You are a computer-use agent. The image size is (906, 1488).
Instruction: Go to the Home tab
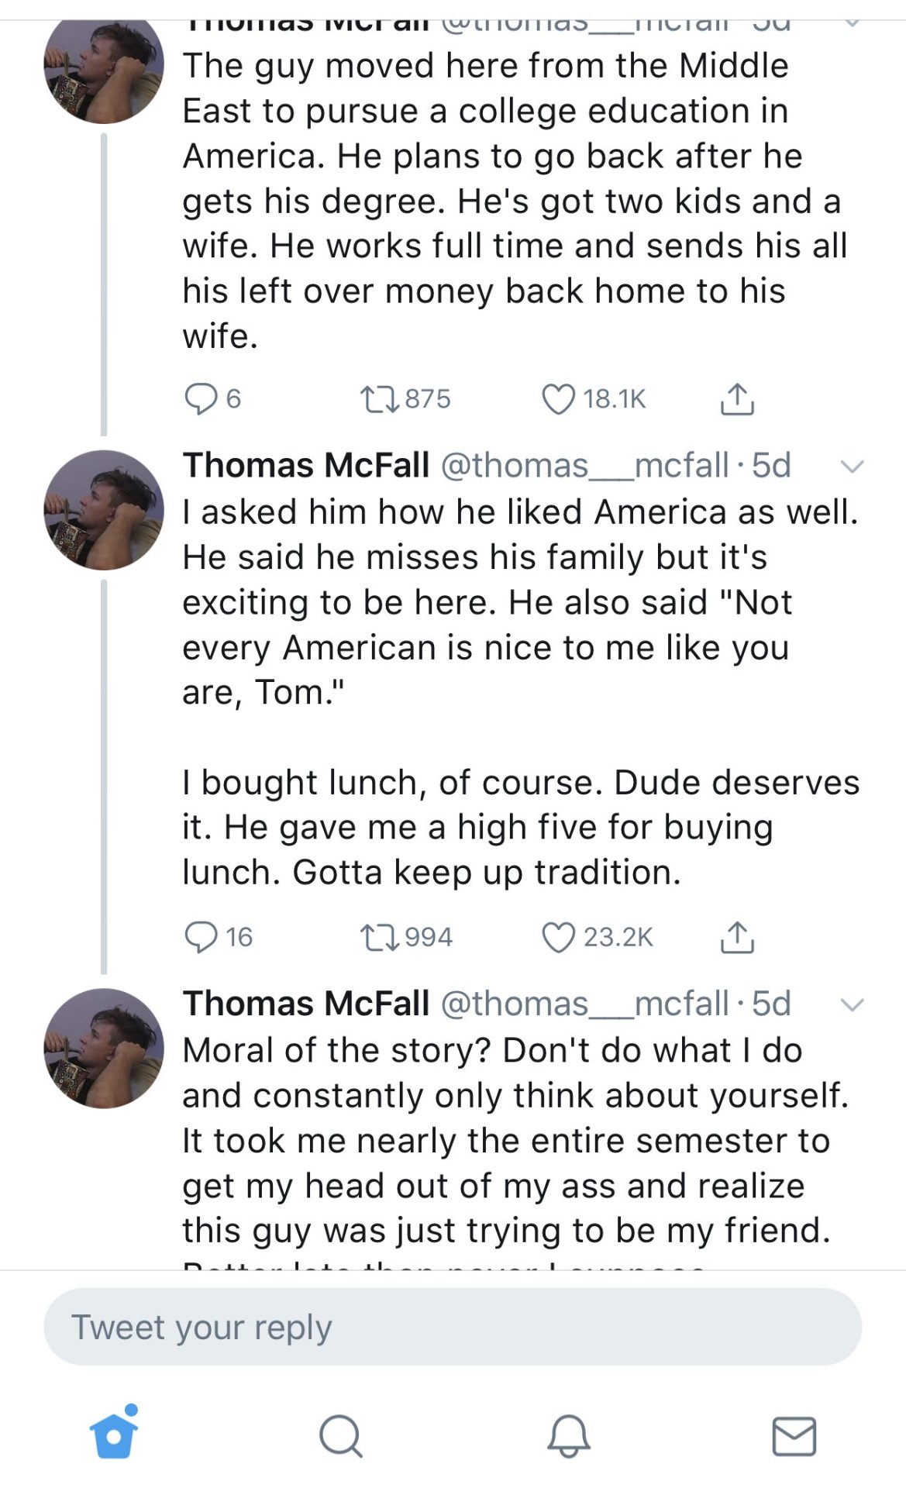[x=114, y=1435]
